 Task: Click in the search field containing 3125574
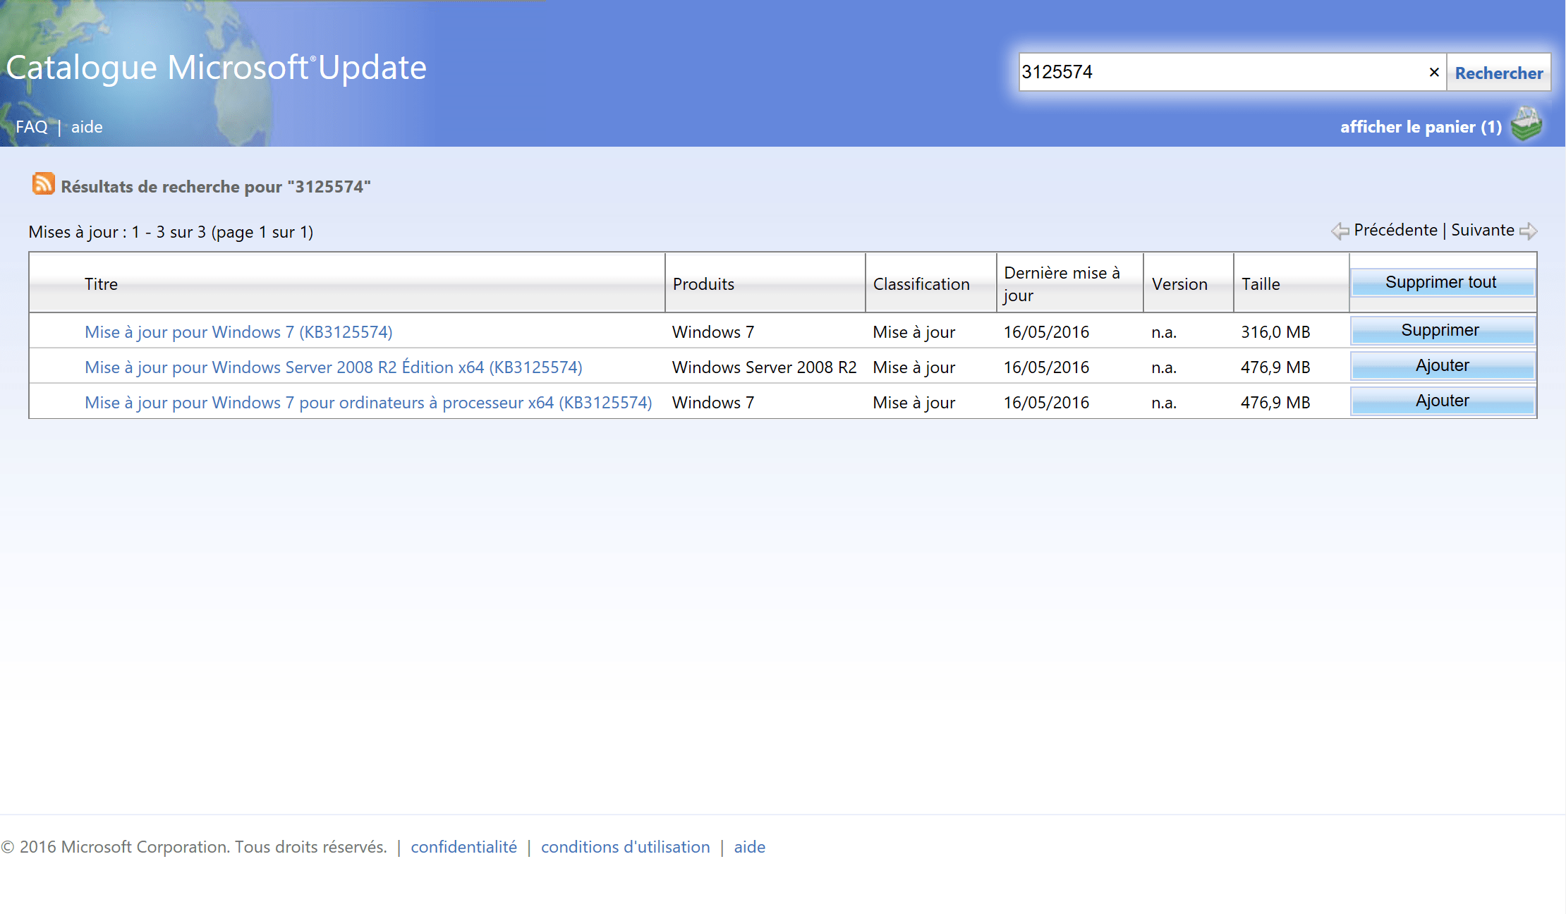click(1222, 72)
